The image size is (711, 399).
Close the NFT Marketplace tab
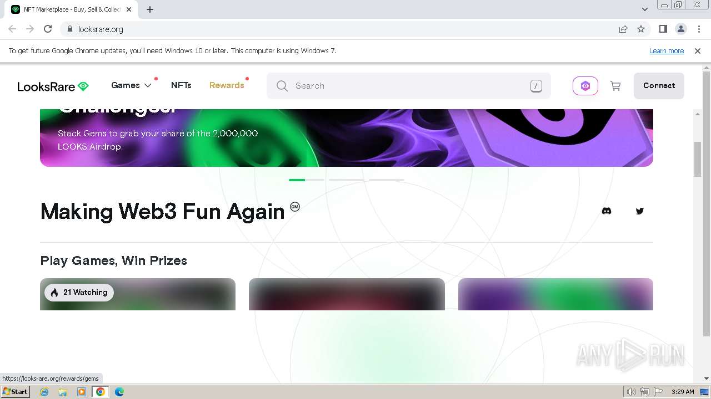(129, 9)
